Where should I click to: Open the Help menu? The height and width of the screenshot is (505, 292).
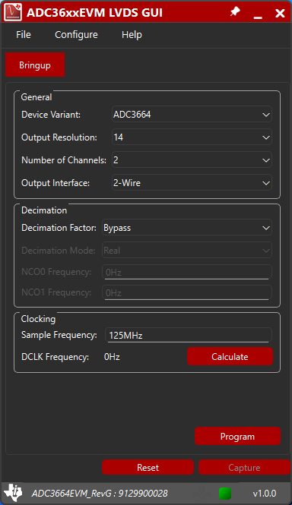point(132,35)
